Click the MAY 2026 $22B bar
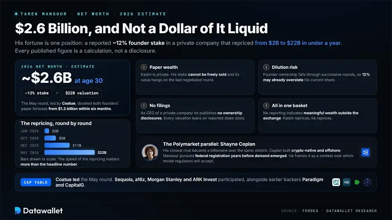392x220 pixels. [x=69, y=152]
